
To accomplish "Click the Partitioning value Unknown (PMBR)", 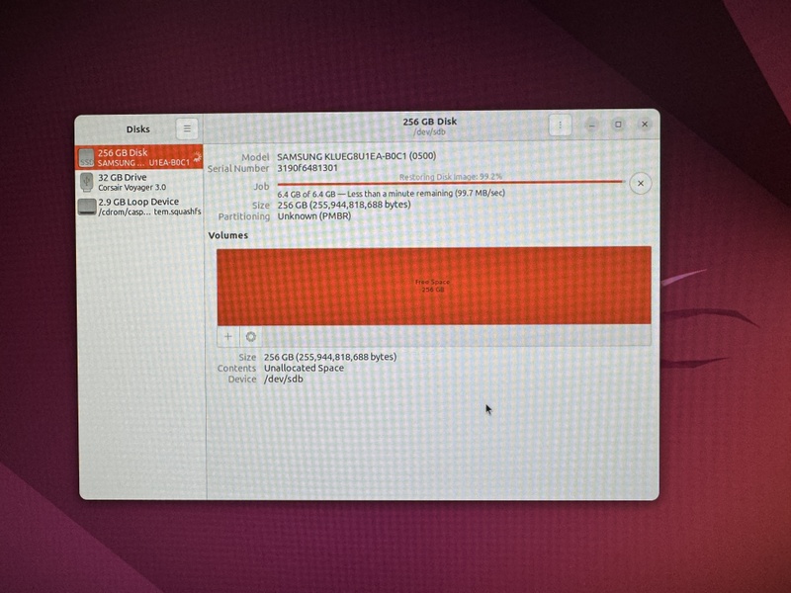I will 313,215.
